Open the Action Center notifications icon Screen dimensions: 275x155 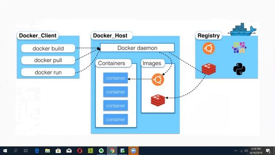268,151
